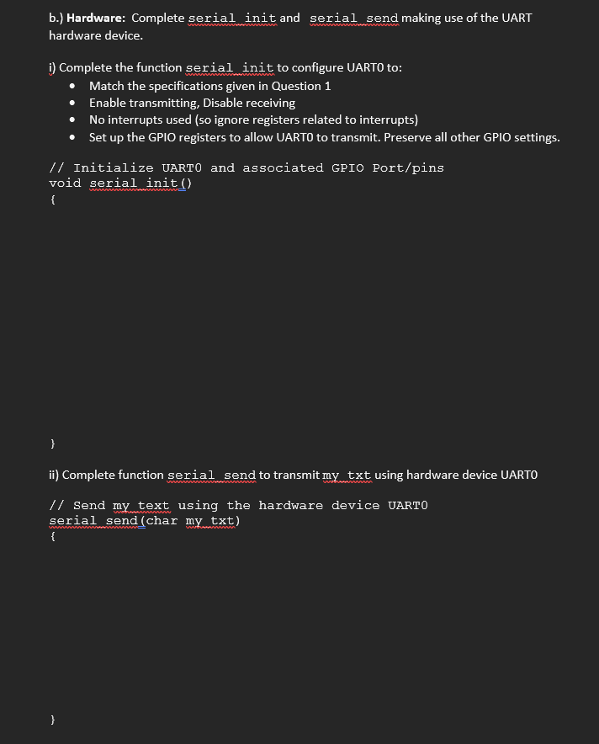Click the word "Hardware:" in bold heading
The image size is (599, 744).
coord(96,18)
